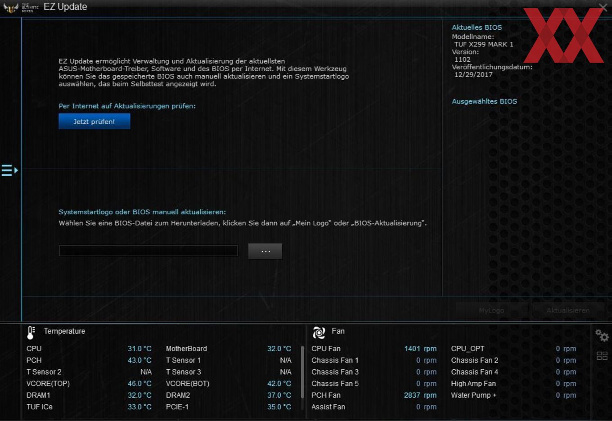Click the 'T Sensor 1' label
Screen dimensions: 612x421
tap(183, 360)
